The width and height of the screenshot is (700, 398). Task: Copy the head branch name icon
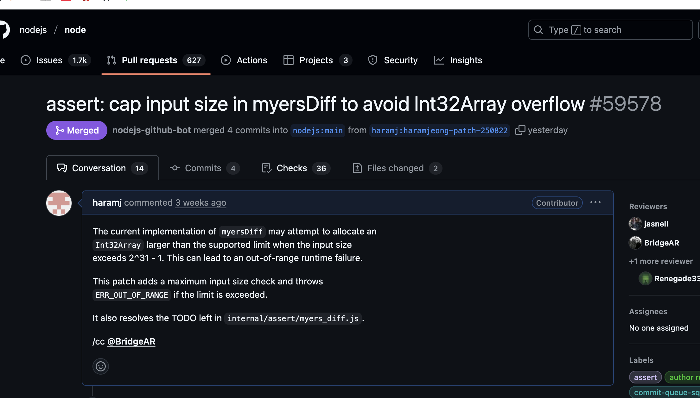tap(520, 130)
